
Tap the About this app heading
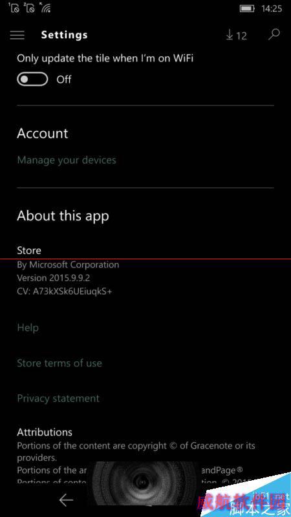point(63,216)
